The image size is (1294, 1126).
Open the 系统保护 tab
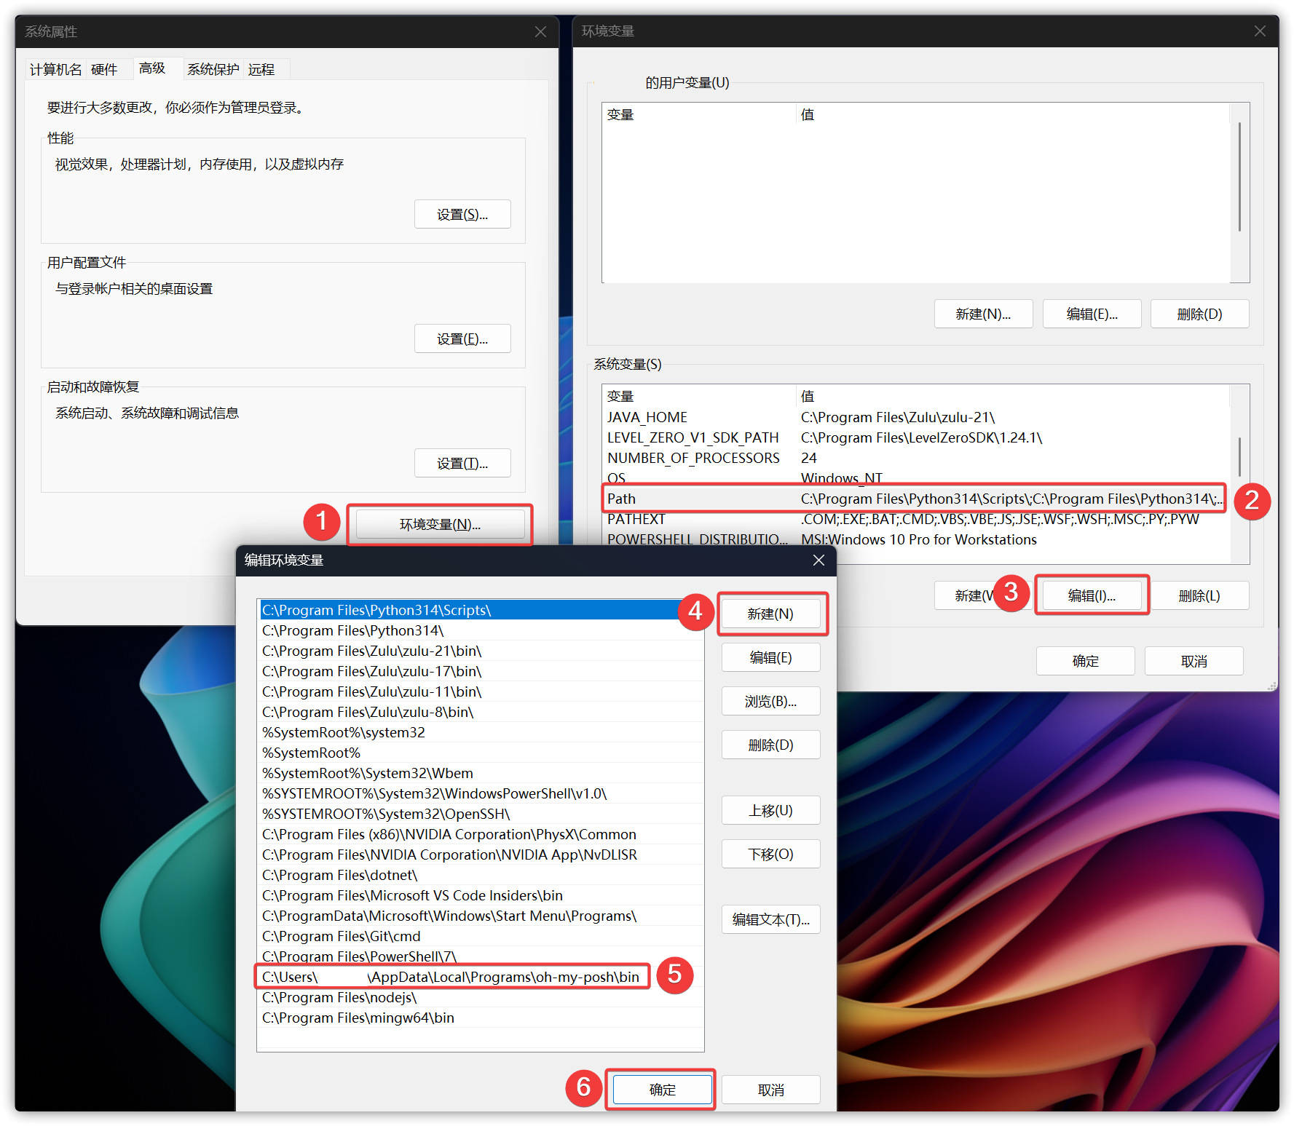pyautogui.click(x=213, y=70)
